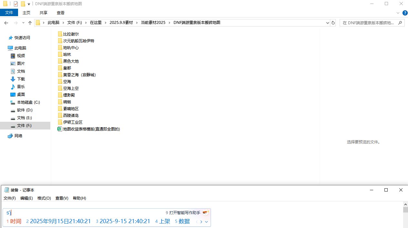
Task: Open the recent locations dropdown arrow
Action: (x=23, y=23)
